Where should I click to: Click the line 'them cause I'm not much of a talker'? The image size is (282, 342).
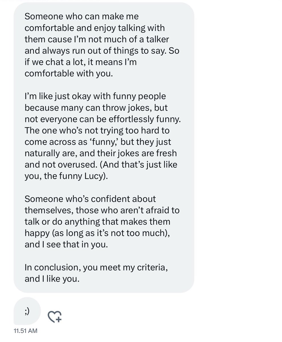click(x=97, y=39)
